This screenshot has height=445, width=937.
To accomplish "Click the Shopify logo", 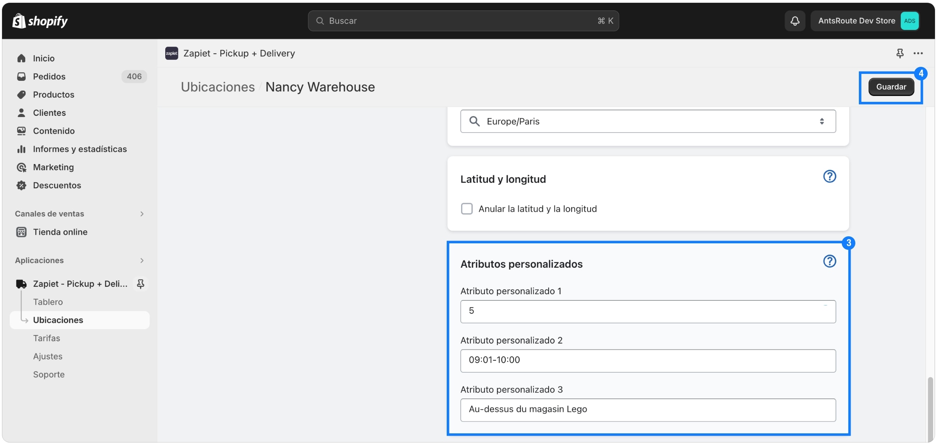I will pyautogui.click(x=40, y=21).
